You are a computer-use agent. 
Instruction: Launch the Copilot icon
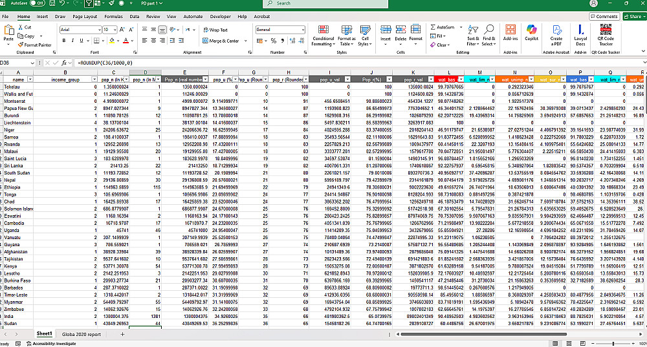[x=531, y=30]
